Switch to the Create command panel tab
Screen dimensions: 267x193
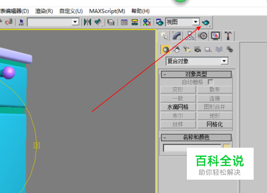[x=164, y=36]
